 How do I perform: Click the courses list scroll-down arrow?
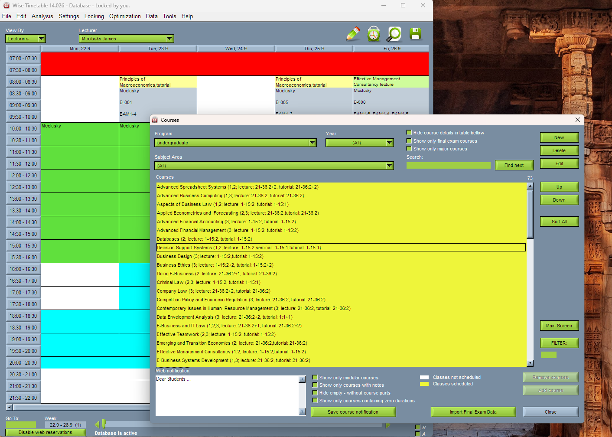(530, 363)
